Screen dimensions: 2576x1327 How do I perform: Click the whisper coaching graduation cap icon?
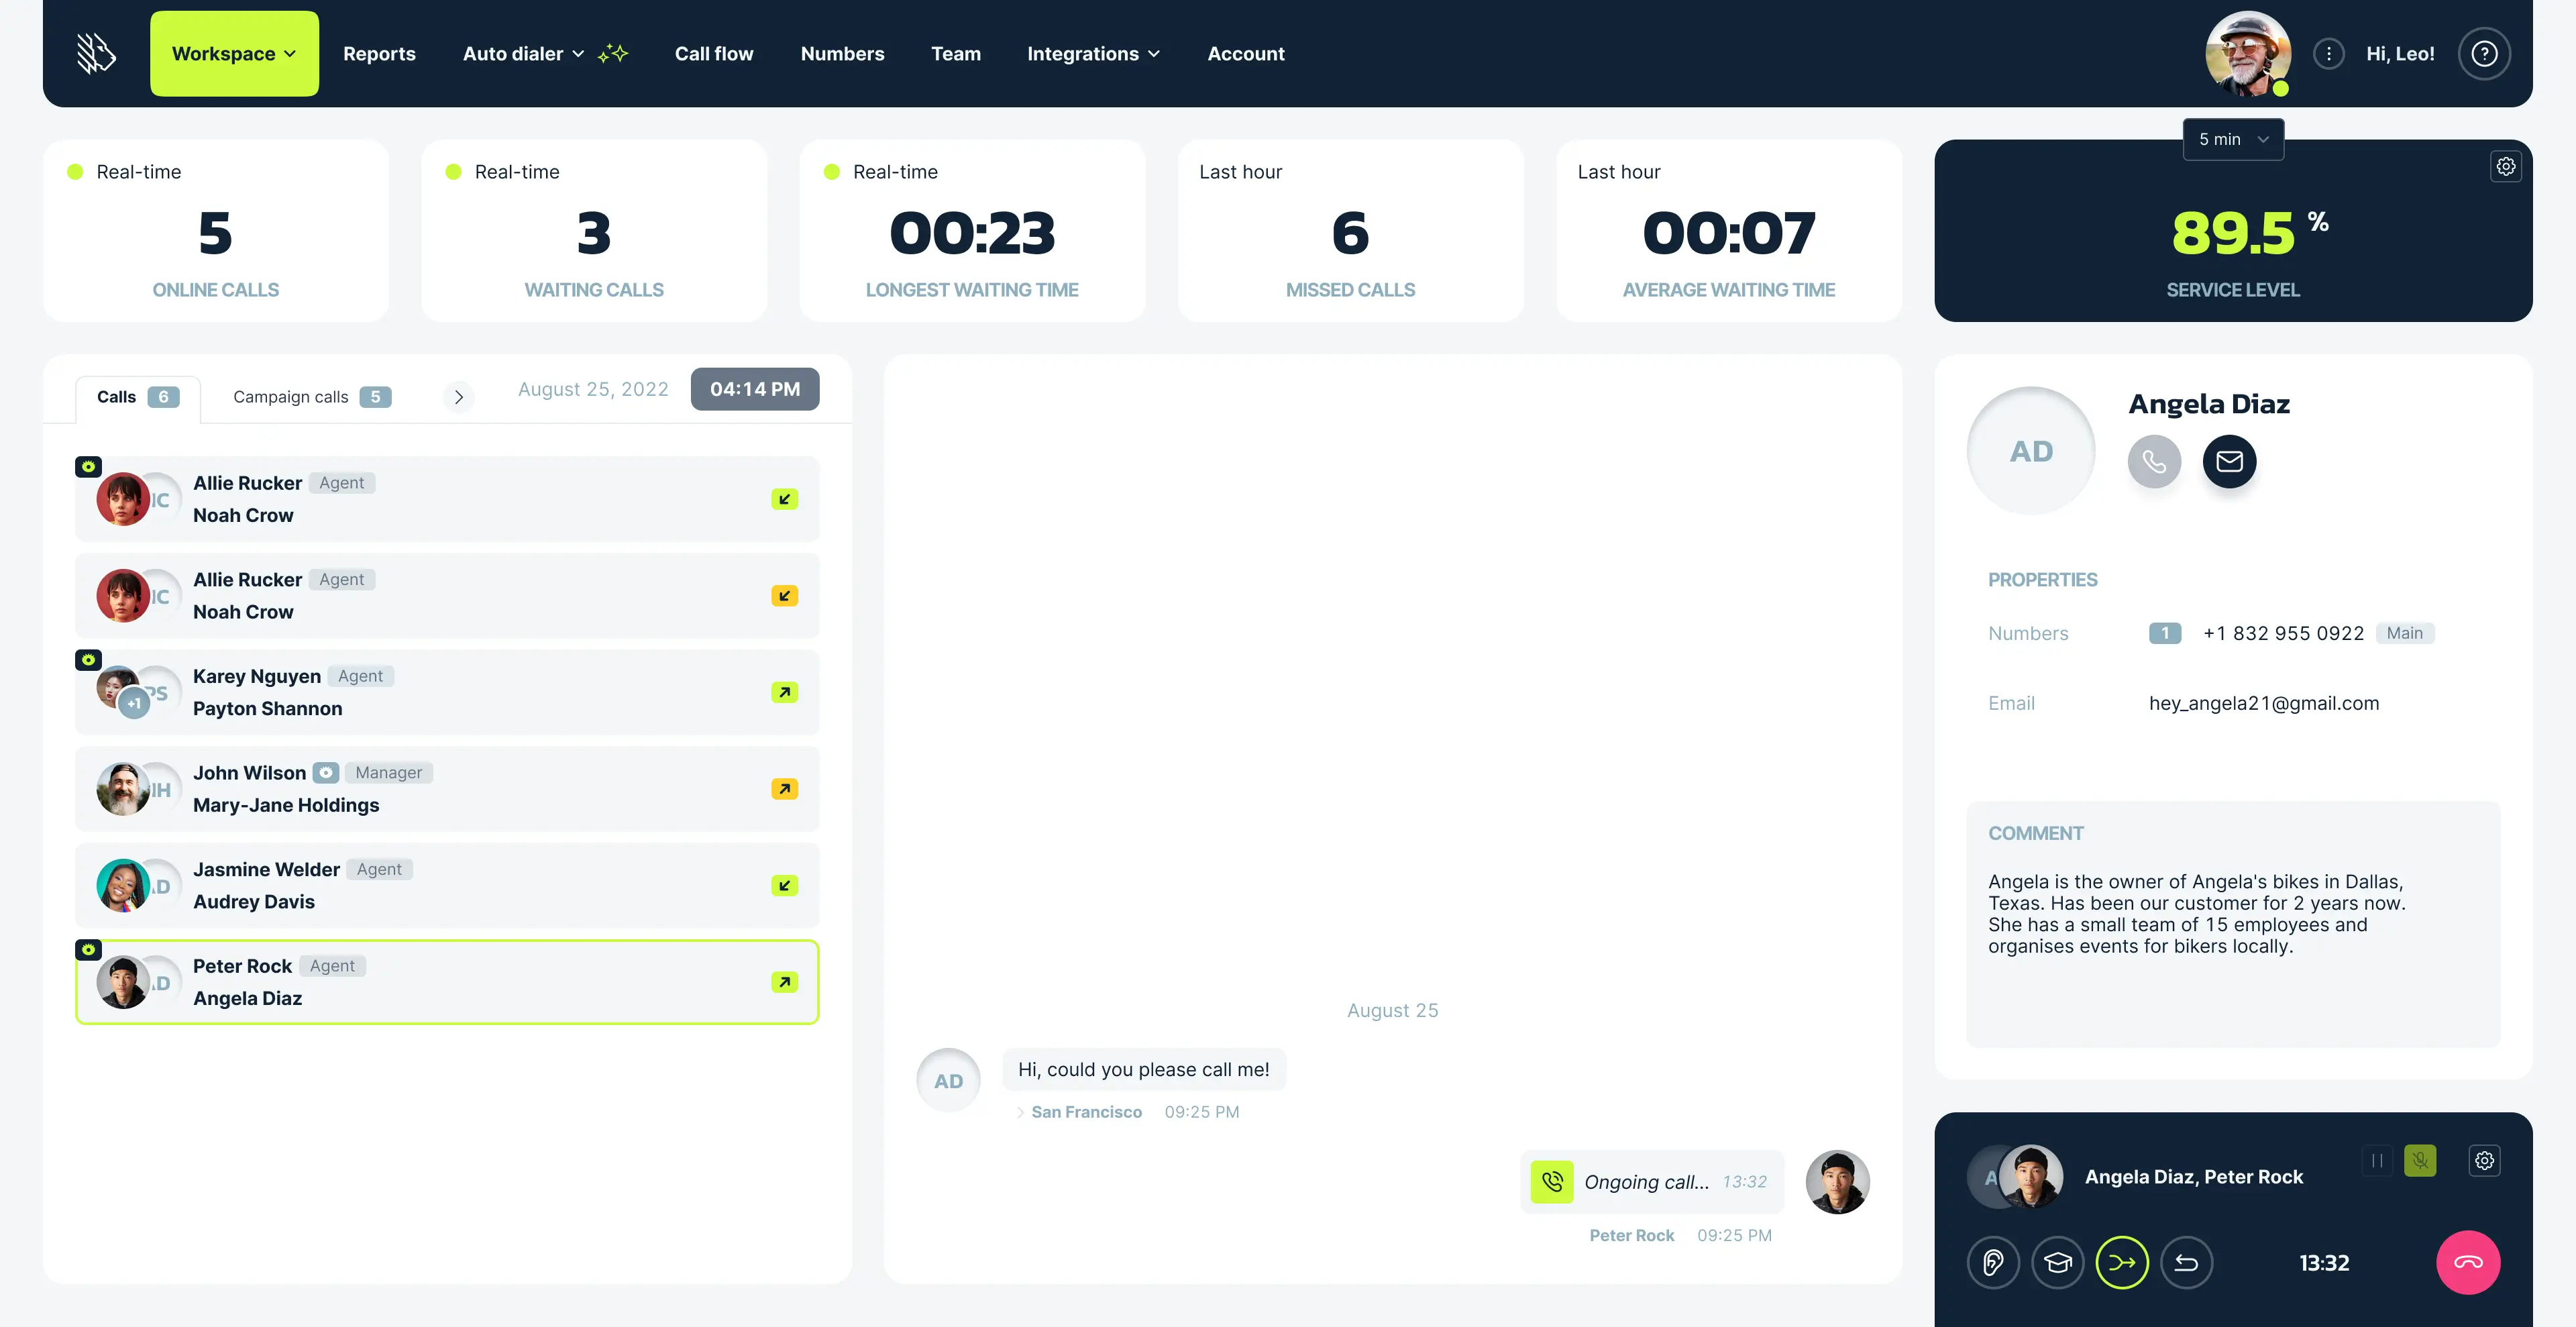tap(2058, 1263)
